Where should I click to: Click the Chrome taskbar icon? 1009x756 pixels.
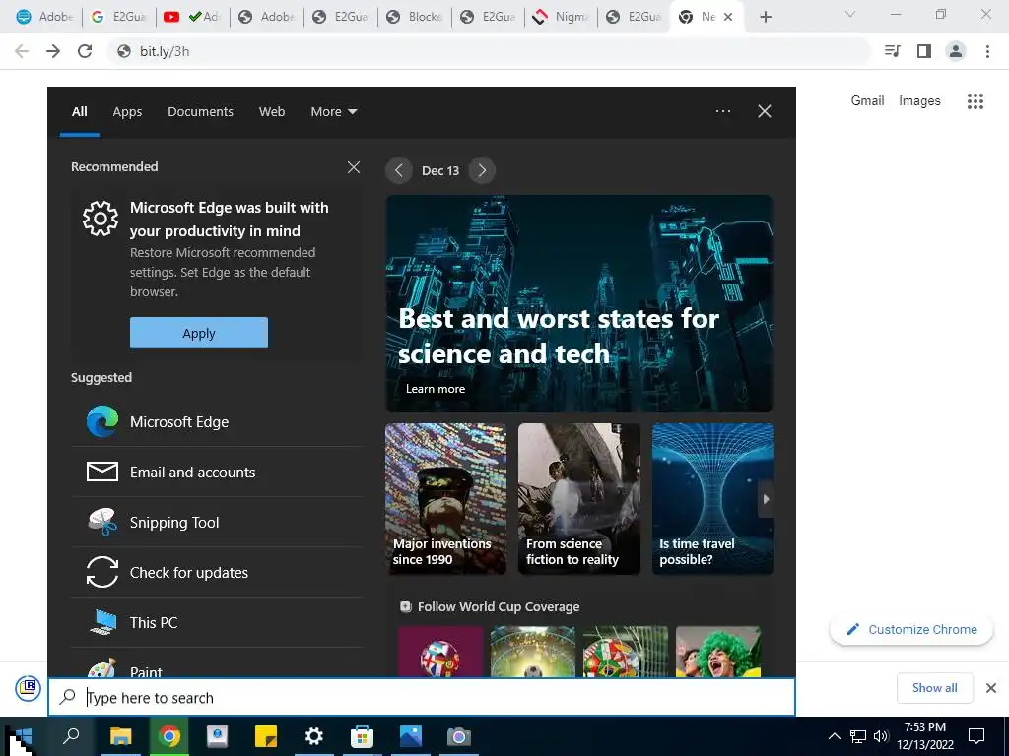point(169,736)
